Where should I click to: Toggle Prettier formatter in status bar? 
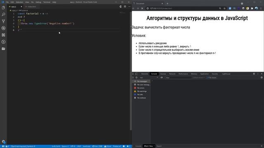pos(117,146)
